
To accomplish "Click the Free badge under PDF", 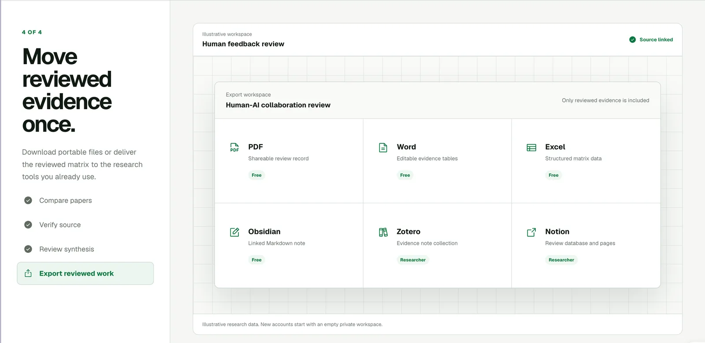I will tap(256, 175).
